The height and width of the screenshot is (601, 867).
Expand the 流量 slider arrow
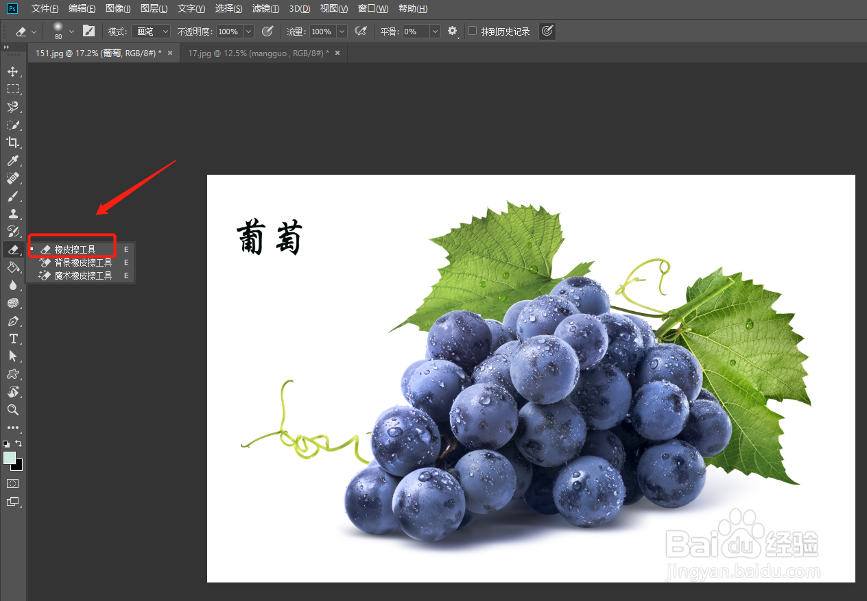(x=341, y=32)
